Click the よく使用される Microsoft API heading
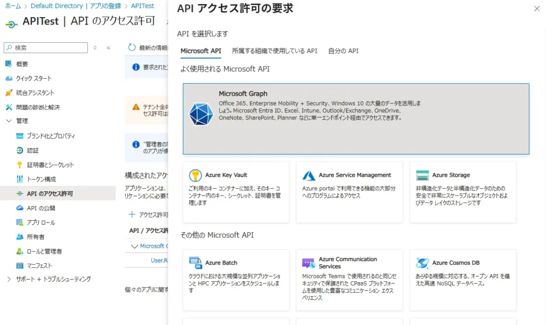 (x=225, y=69)
